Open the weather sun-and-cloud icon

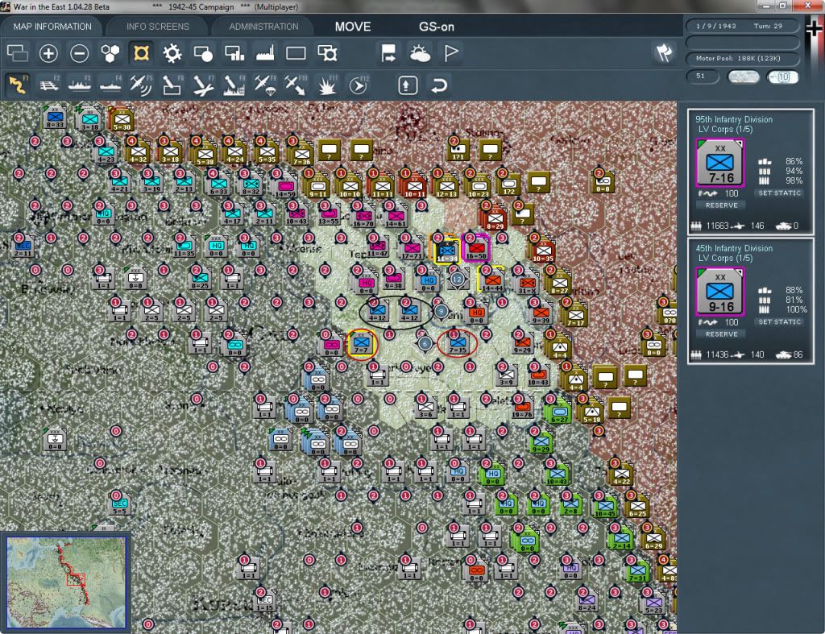(x=420, y=53)
